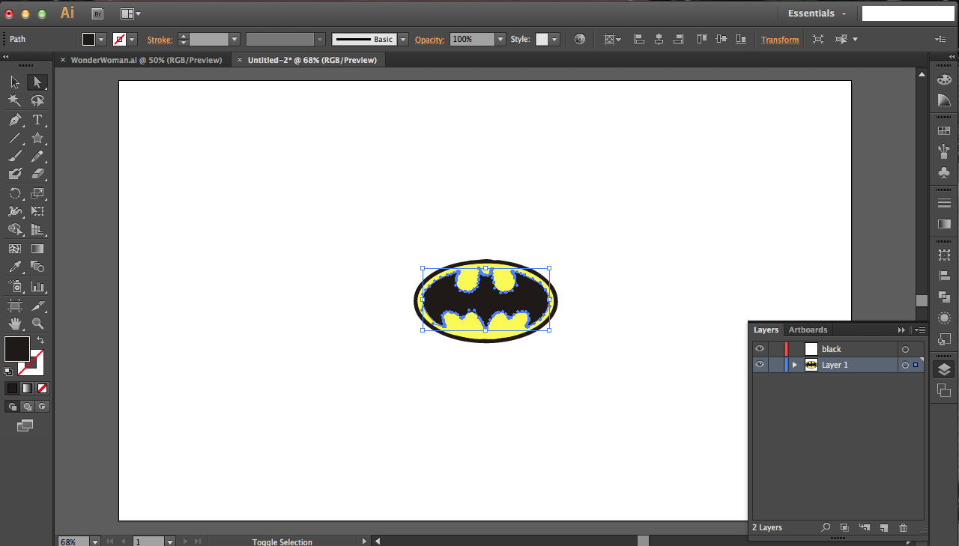Switch to WonderWoman.ai document tab

click(x=146, y=60)
